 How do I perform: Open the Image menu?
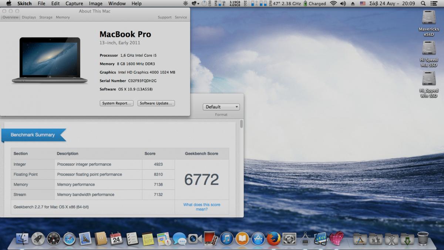[95, 4]
